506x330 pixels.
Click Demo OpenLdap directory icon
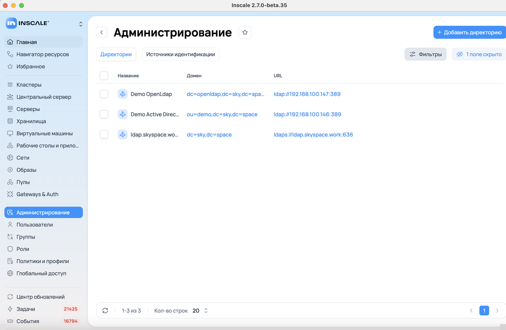[x=122, y=94]
